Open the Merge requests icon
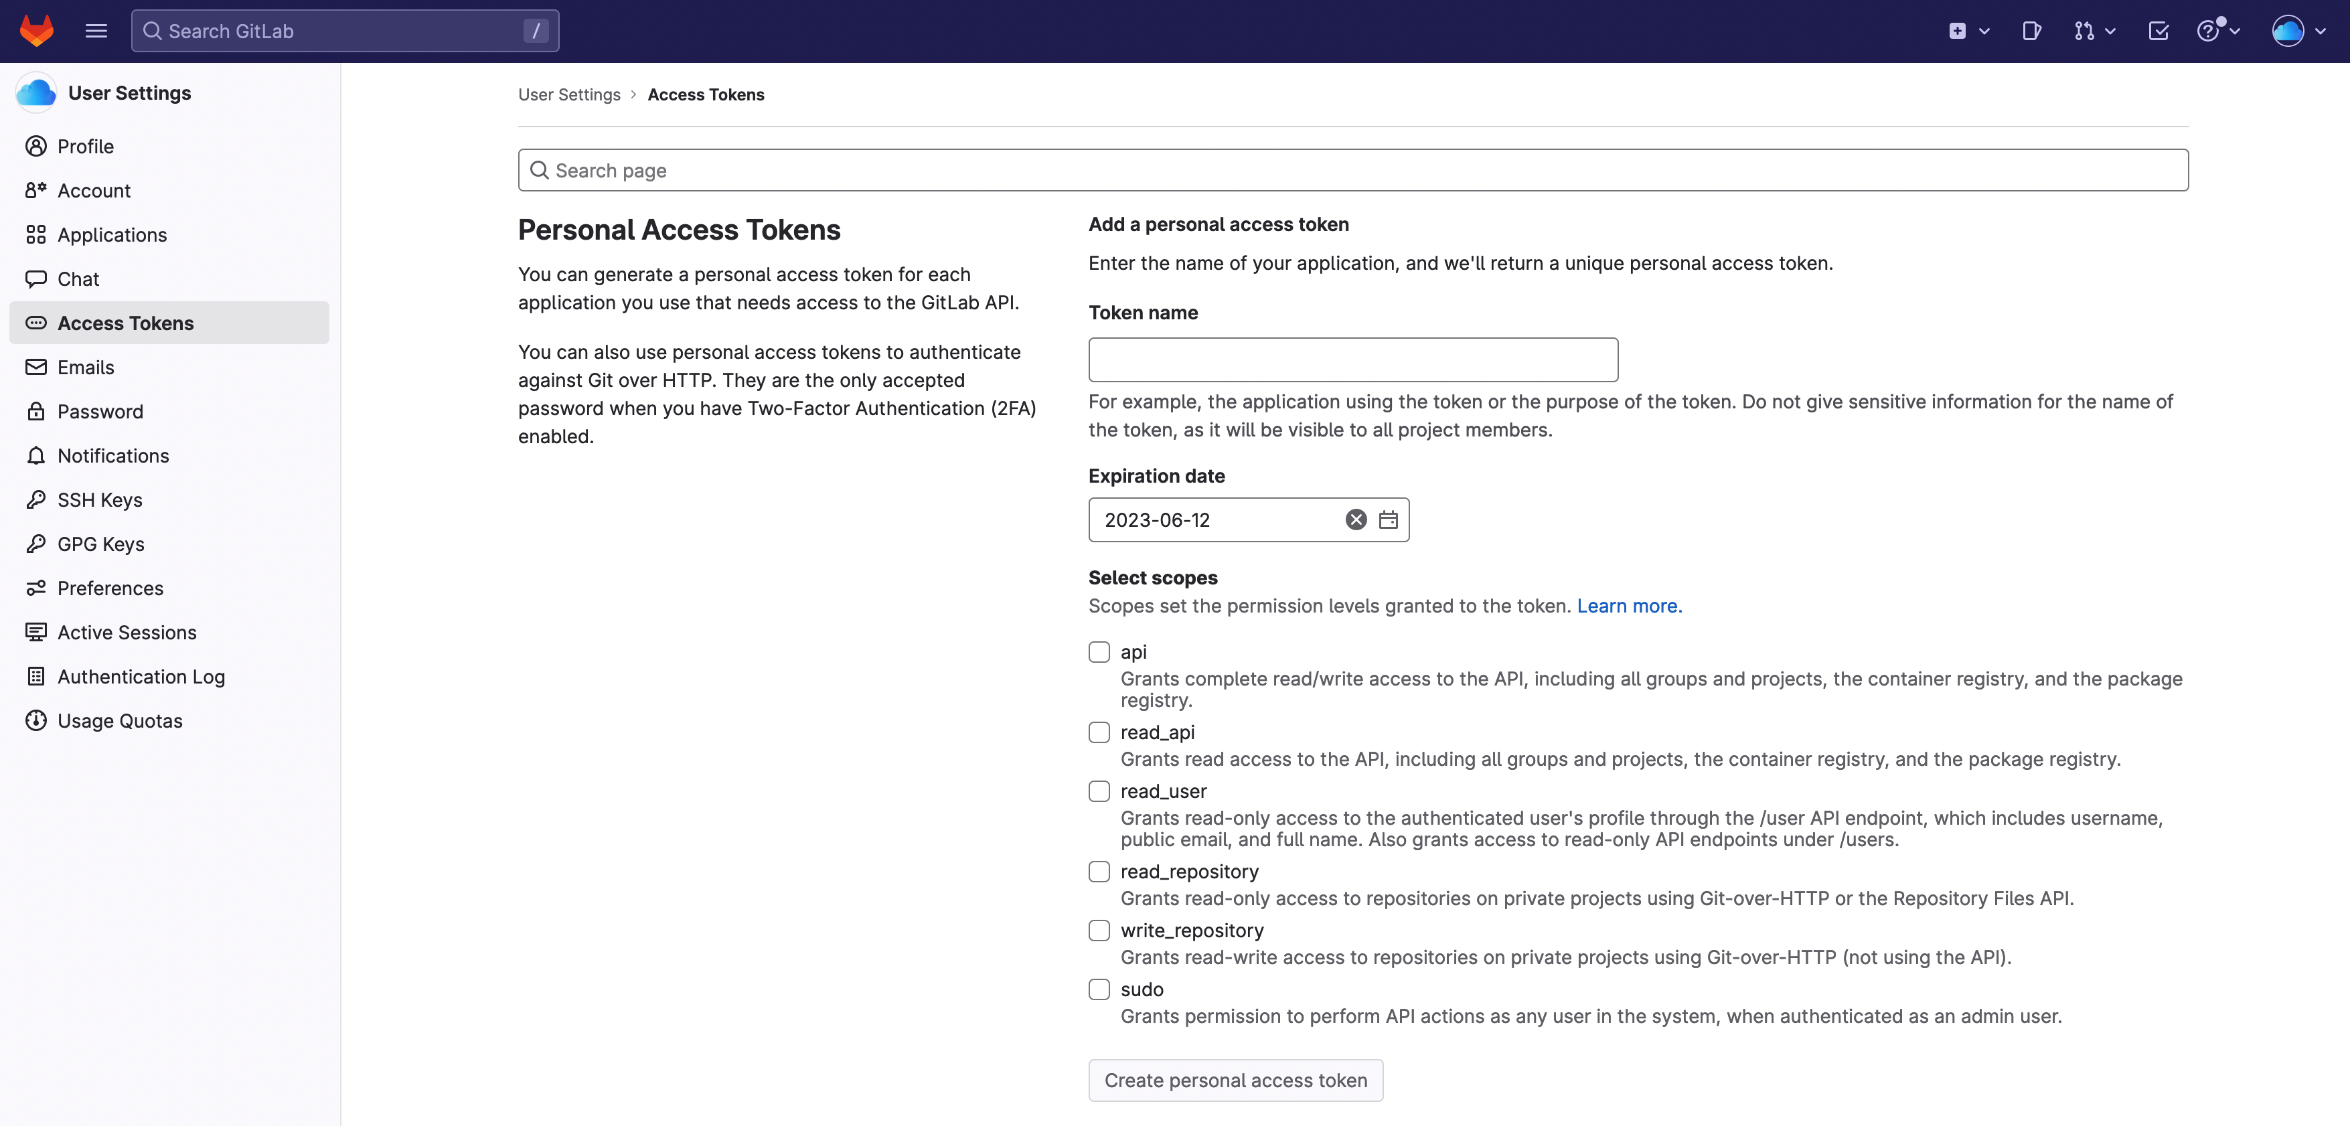This screenshot has width=2350, height=1126. [x=2084, y=31]
